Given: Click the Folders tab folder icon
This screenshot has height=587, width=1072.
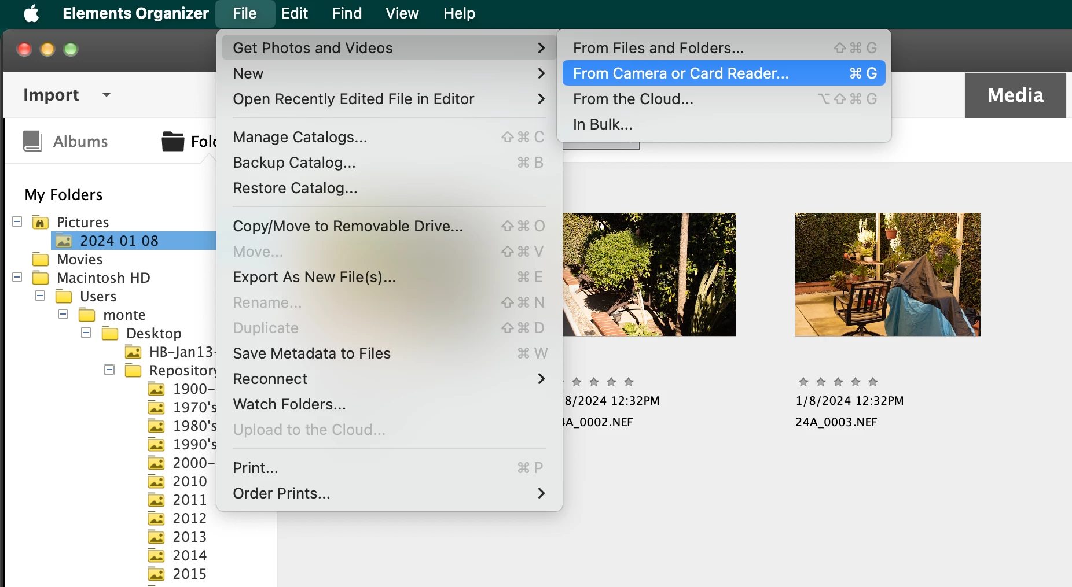Looking at the screenshot, I should 173,141.
